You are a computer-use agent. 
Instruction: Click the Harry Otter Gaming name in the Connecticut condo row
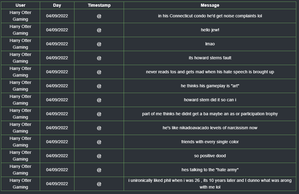[x=20, y=16]
